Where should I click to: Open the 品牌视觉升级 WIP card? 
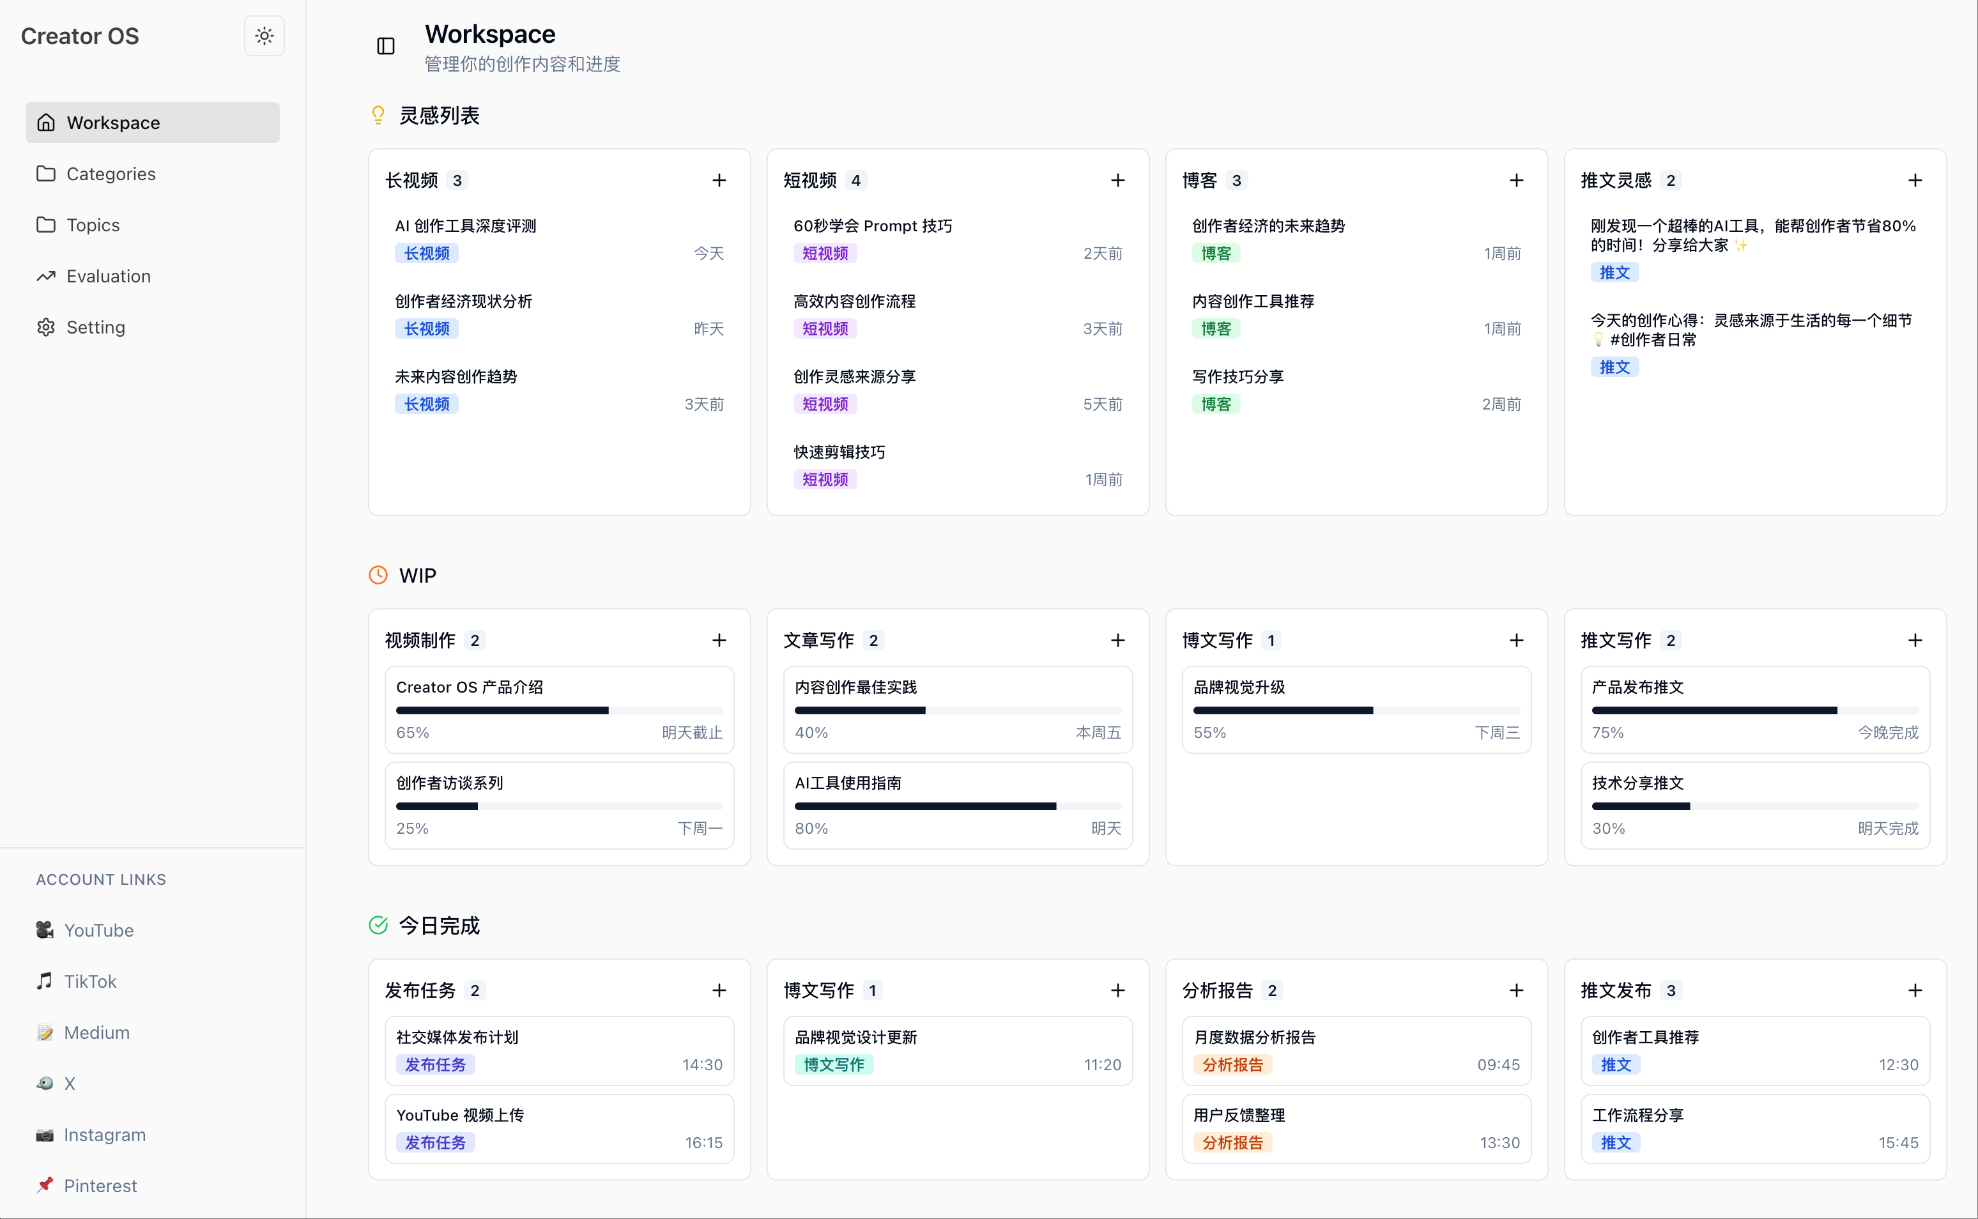click(1356, 709)
